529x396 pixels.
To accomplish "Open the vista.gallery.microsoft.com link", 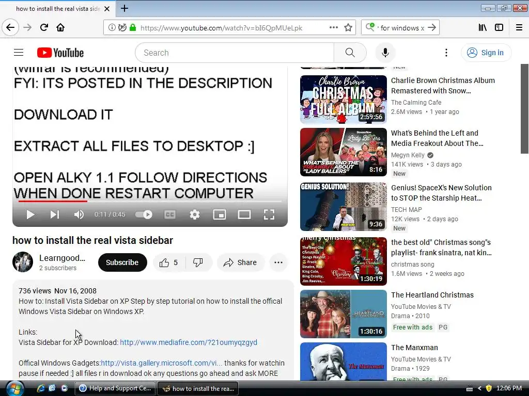I will click(162, 362).
